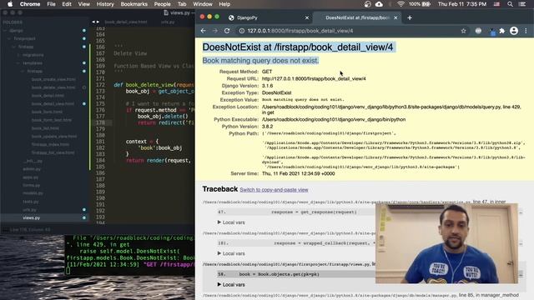The width and height of the screenshot is (534, 300).
Task: Switch to the DjangoPy browser tab
Action: click(269, 17)
